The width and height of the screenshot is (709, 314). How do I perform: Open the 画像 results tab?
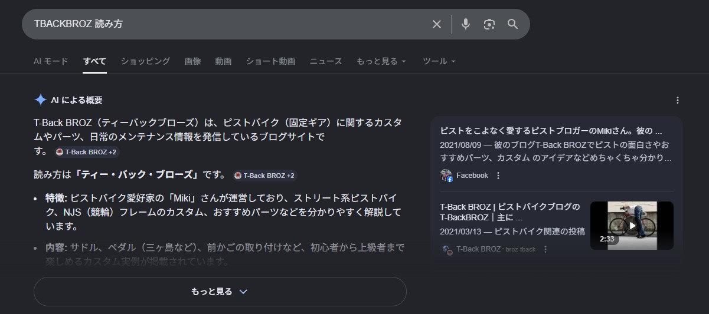point(192,61)
